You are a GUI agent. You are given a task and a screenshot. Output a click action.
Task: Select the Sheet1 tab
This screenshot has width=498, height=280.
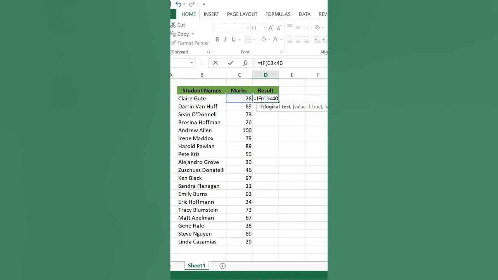(196, 266)
